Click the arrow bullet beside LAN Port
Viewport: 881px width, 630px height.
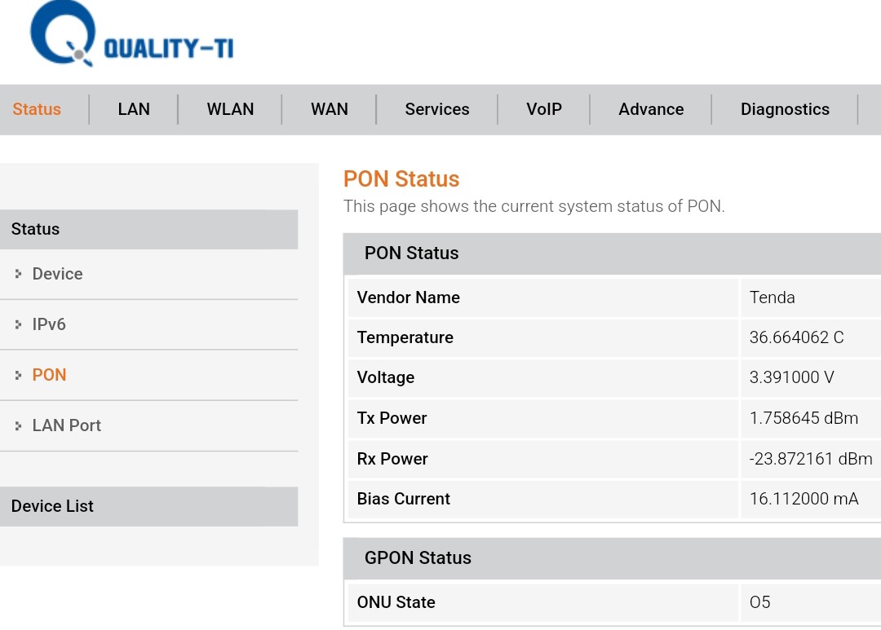pos(18,425)
